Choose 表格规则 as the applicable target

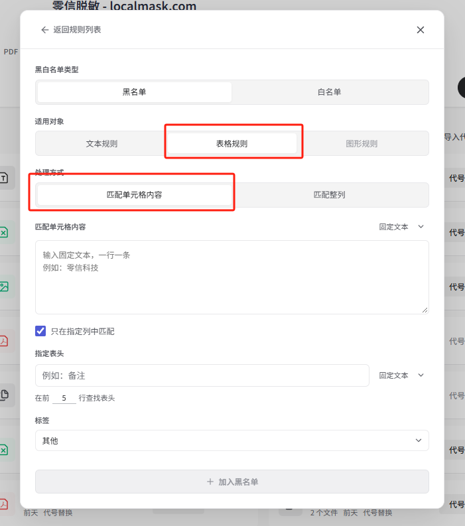(x=232, y=143)
